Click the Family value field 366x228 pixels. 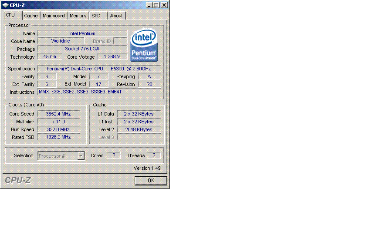(47, 76)
